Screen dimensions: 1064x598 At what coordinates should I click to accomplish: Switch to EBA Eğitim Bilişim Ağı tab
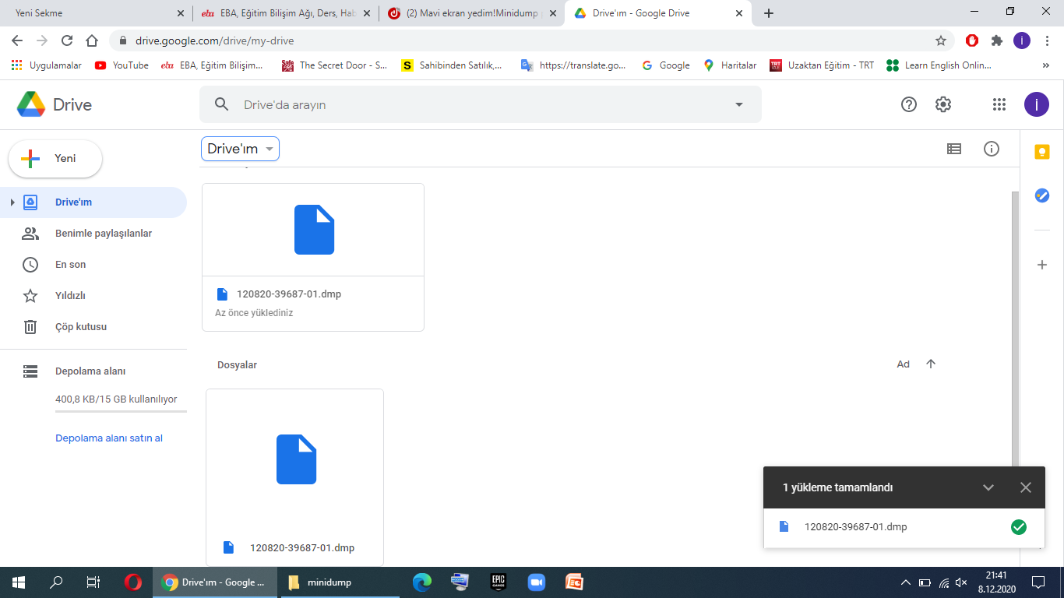285,13
